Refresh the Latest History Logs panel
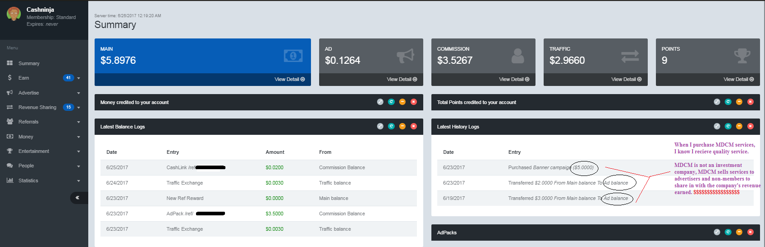 click(x=728, y=126)
